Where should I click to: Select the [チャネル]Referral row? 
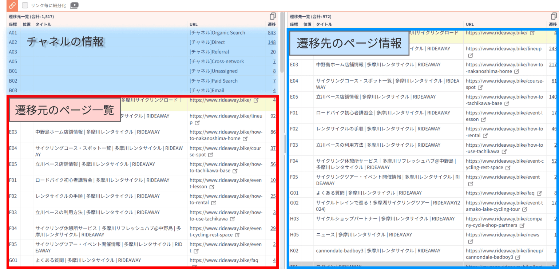pyautogui.click(x=142, y=52)
